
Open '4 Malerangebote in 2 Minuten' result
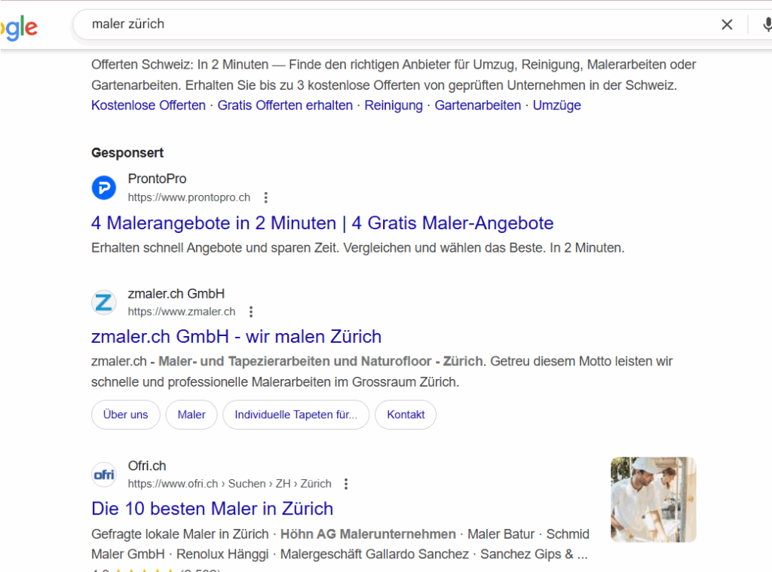[323, 223]
